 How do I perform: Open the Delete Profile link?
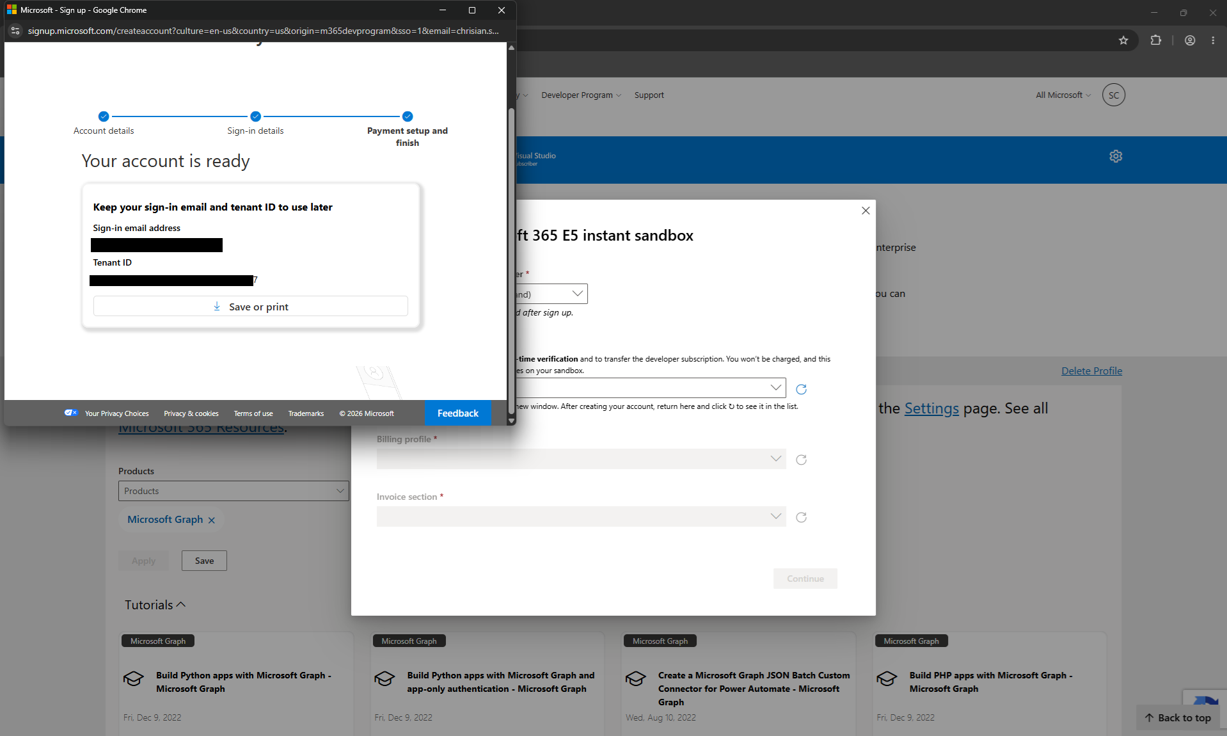pyautogui.click(x=1091, y=371)
